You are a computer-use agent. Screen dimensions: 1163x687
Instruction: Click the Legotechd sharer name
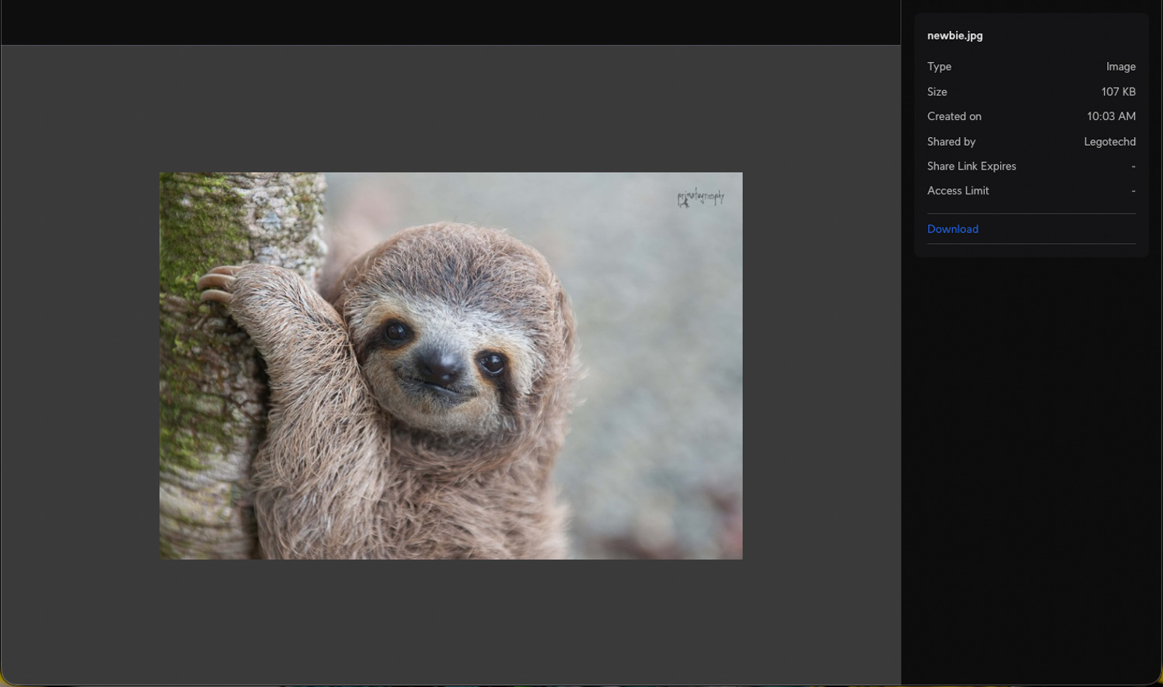tap(1109, 142)
